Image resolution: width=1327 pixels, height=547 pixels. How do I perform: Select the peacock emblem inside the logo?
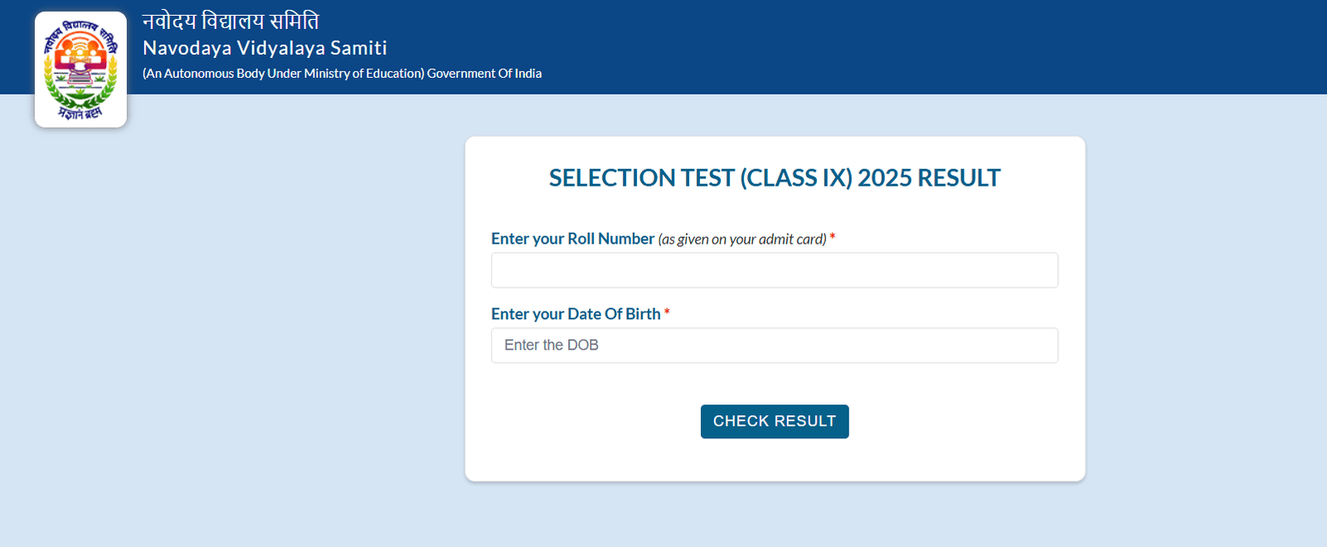80,51
